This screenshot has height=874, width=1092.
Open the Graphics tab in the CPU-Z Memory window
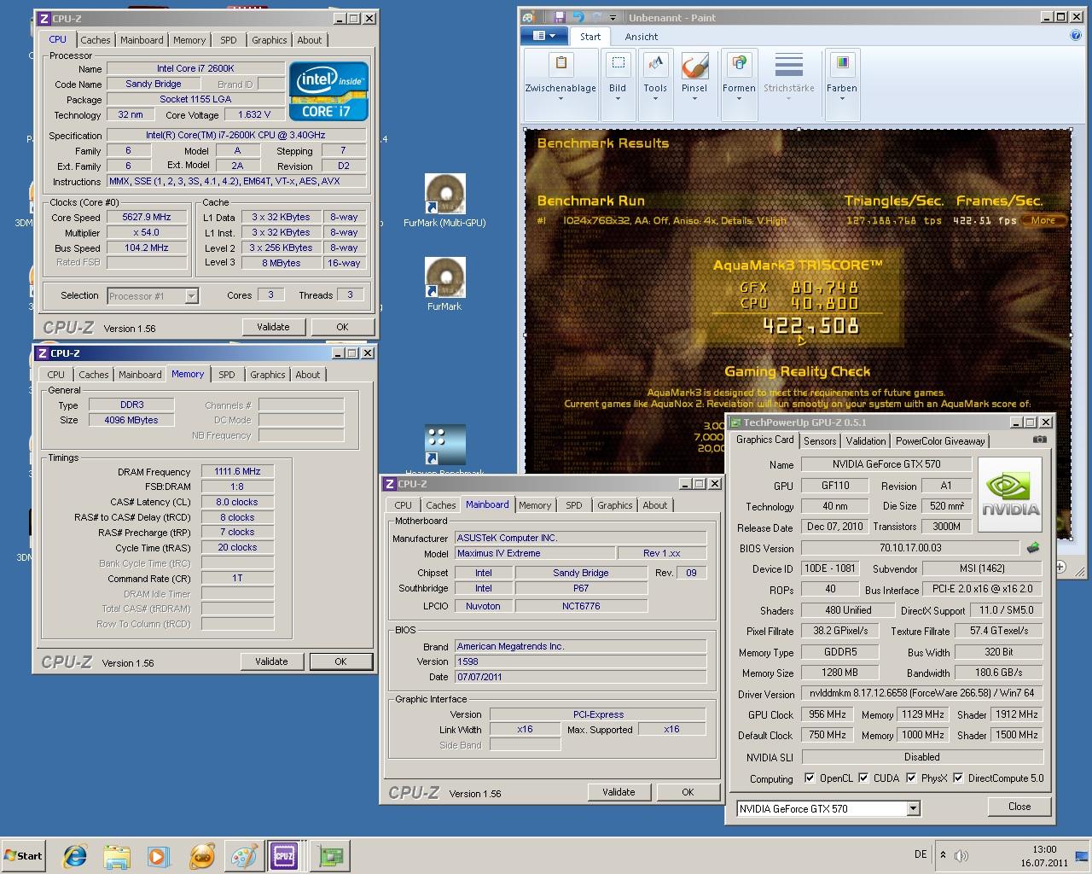pyautogui.click(x=268, y=375)
